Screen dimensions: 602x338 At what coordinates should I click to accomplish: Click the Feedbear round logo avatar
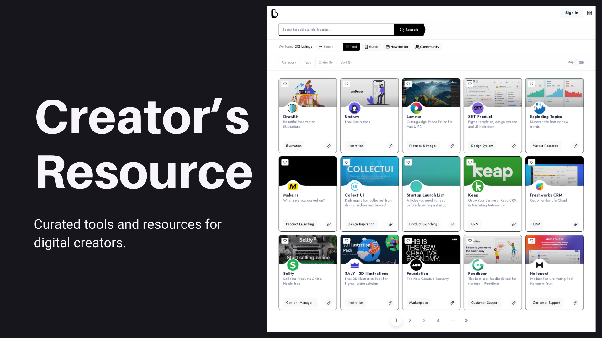tap(478, 265)
